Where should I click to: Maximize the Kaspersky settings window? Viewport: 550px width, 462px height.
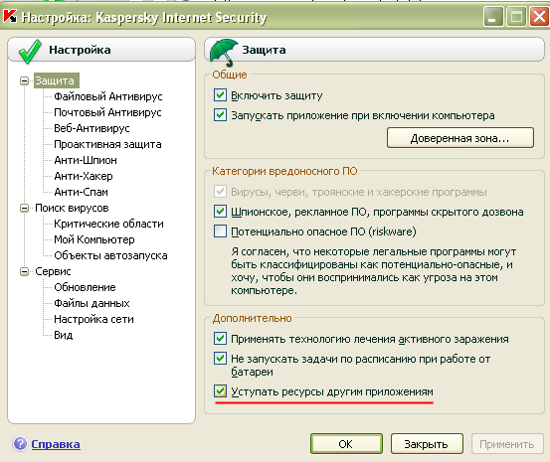(516, 17)
